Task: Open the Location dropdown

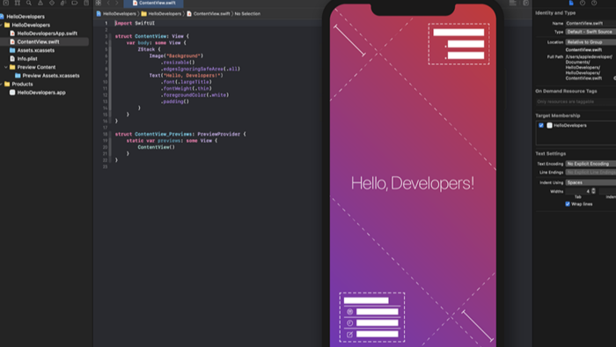Action: [590, 42]
